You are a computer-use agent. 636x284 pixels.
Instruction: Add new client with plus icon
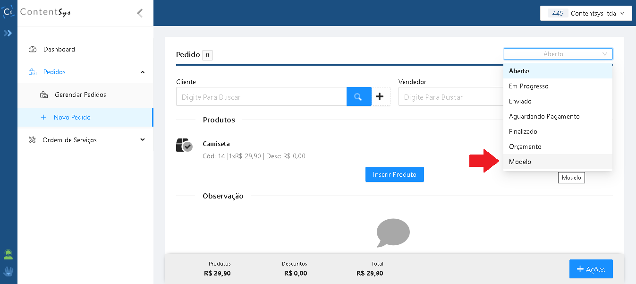(381, 97)
